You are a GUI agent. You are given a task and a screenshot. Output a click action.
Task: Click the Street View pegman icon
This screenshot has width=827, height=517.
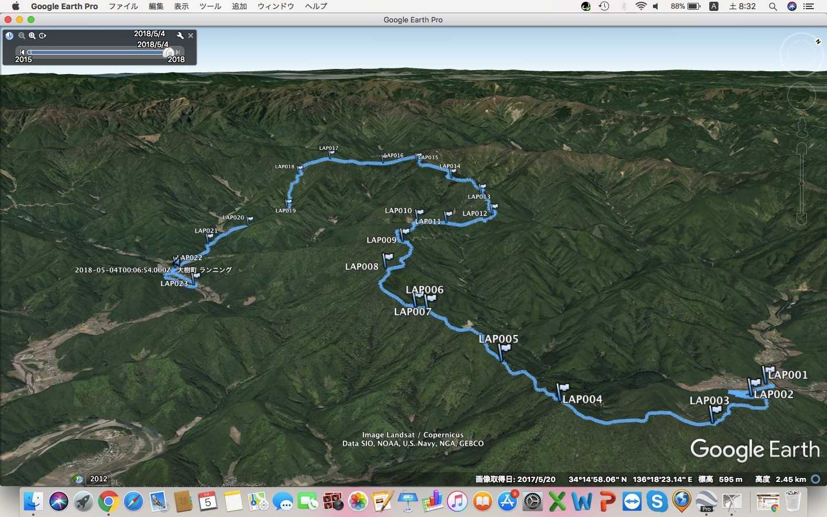click(802, 128)
